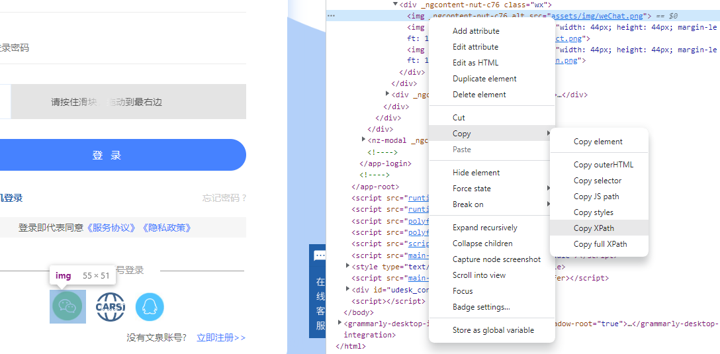This screenshot has width=720, height=354.
Task: Choose Store as global variable
Action: (493, 330)
